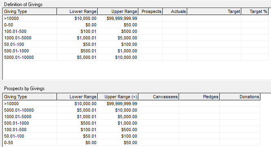Select the Pledges column header
This screenshot has height=147, width=271.
199,97
